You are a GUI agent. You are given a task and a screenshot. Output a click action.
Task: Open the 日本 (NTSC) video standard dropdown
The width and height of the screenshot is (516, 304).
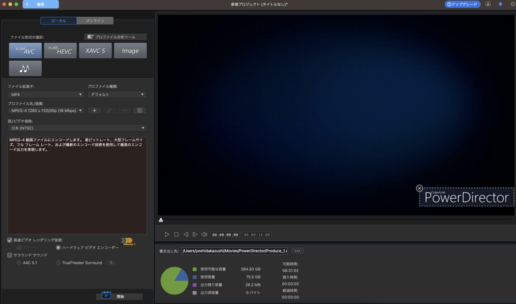(77, 128)
